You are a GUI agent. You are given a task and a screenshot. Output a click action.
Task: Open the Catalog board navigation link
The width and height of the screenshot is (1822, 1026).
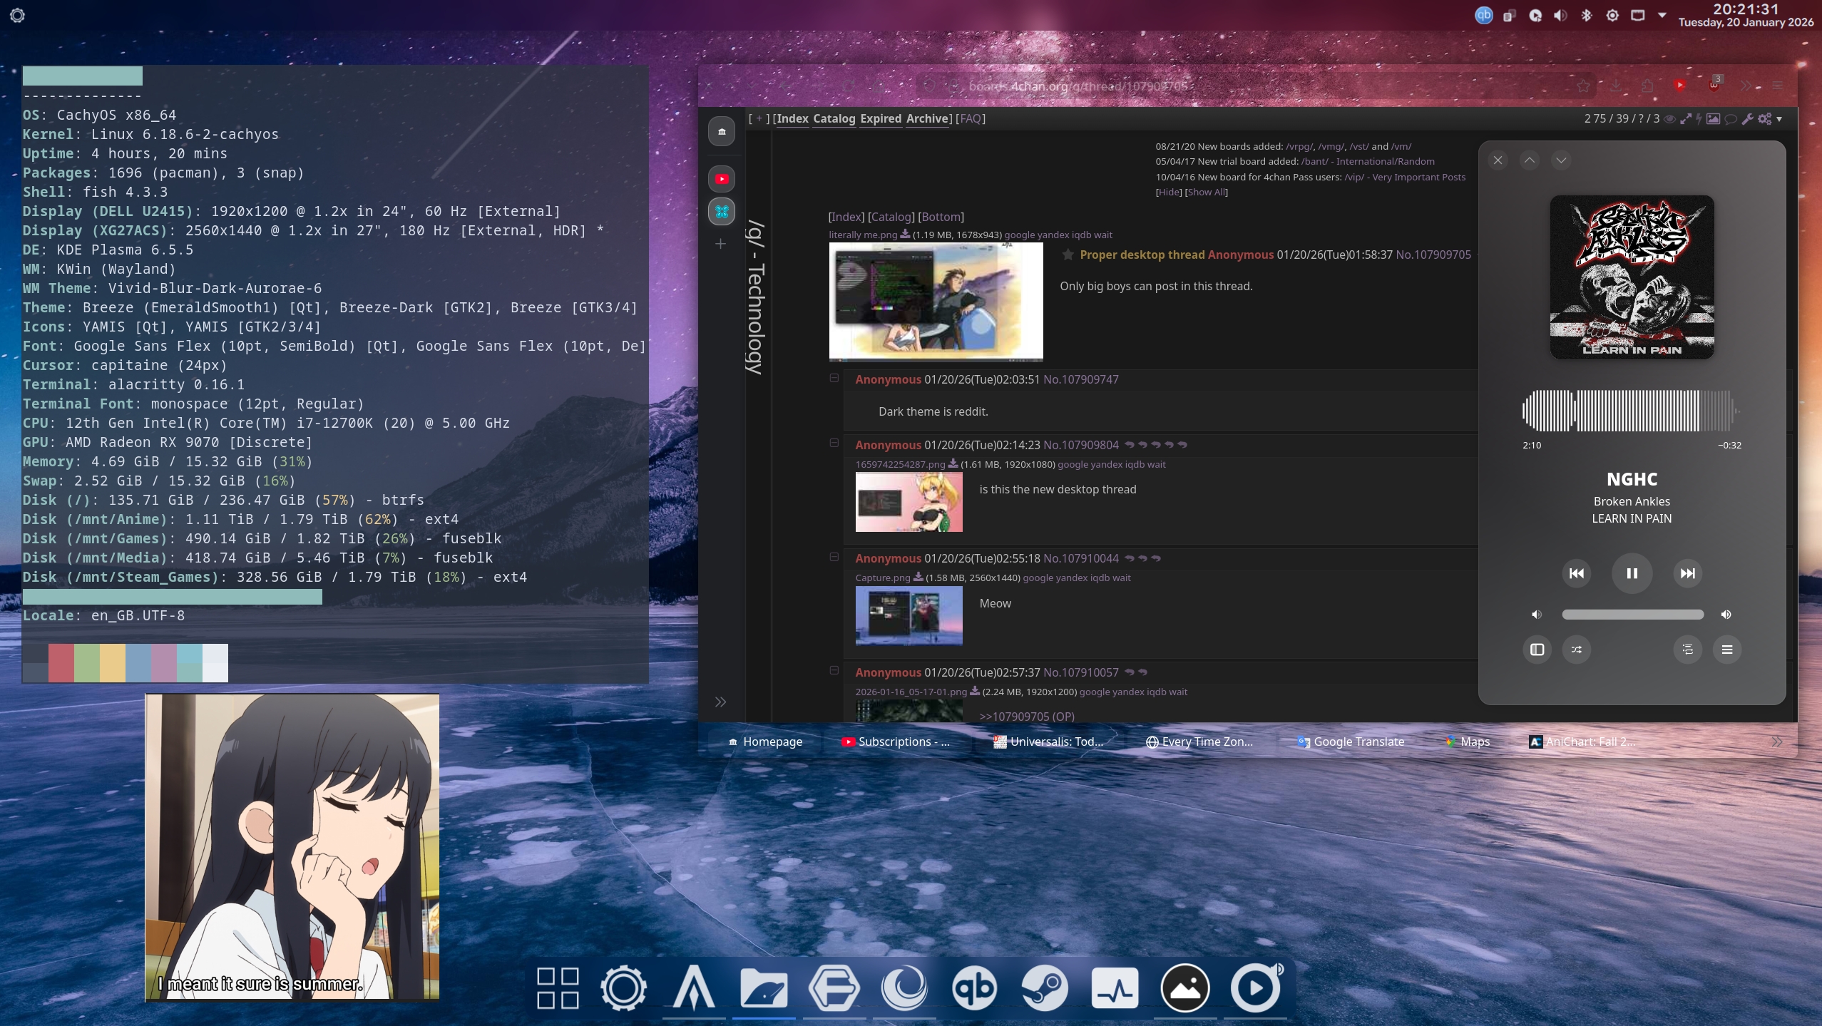(x=834, y=118)
